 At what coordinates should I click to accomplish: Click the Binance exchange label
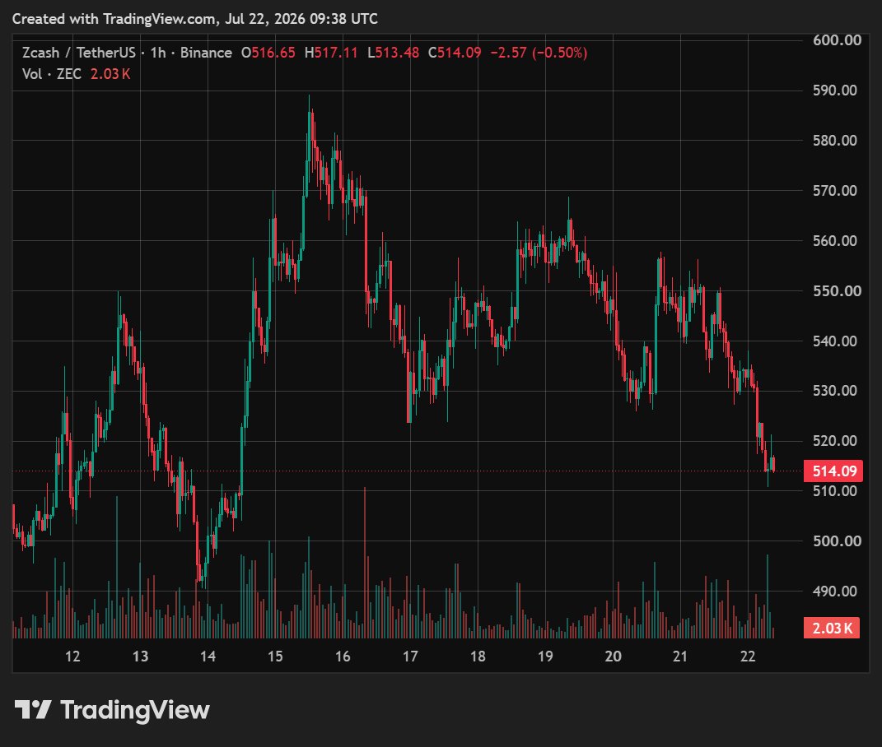click(x=206, y=53)
